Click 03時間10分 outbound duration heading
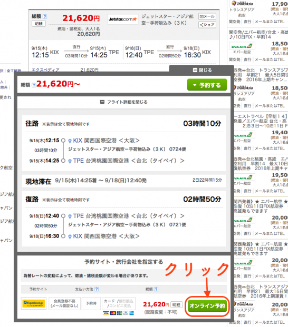 [202, 123]
